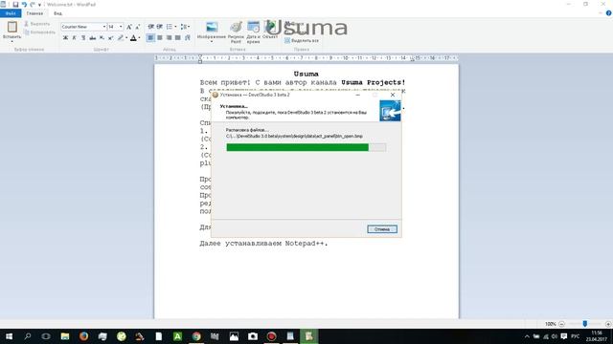This screenshot has height=344, width=613.
Task: Toggle italic formatting (К)
Action: [75, 38]
